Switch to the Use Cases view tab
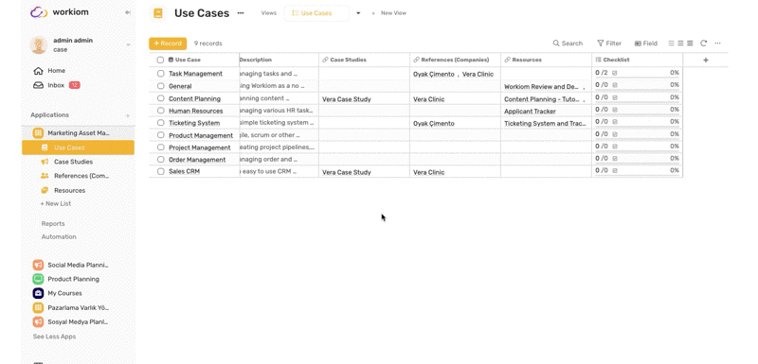Viewport: 758px width, 364px height. [x=316, y=13]
